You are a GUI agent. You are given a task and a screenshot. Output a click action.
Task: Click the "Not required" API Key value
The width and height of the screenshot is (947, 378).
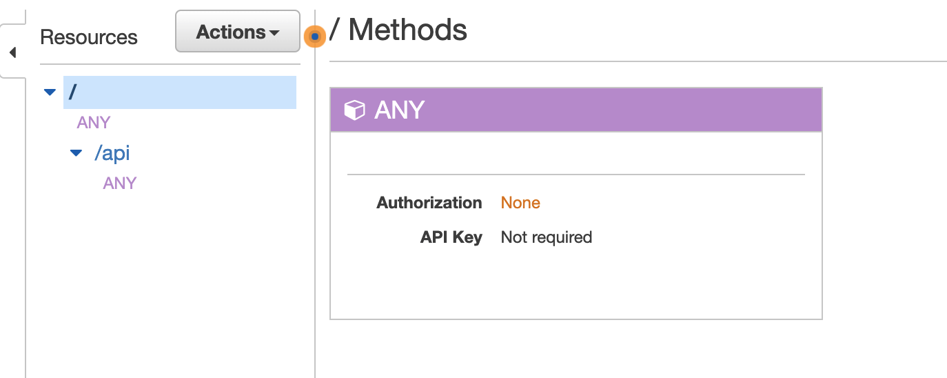point(546,237)
